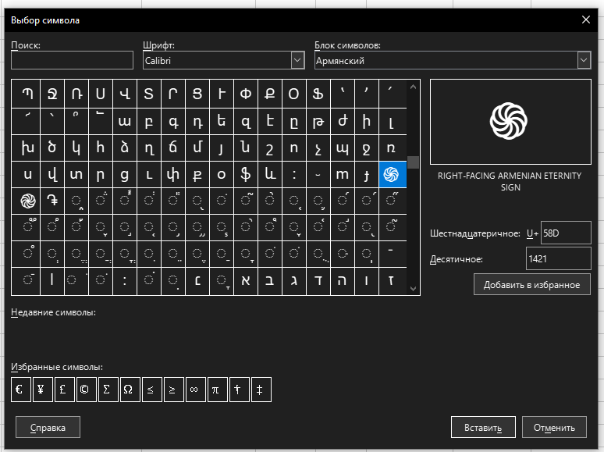The width and height of the screenshot is (604, 452).
Task: Click Добавить в избранное button
Action: click(531, 284)
